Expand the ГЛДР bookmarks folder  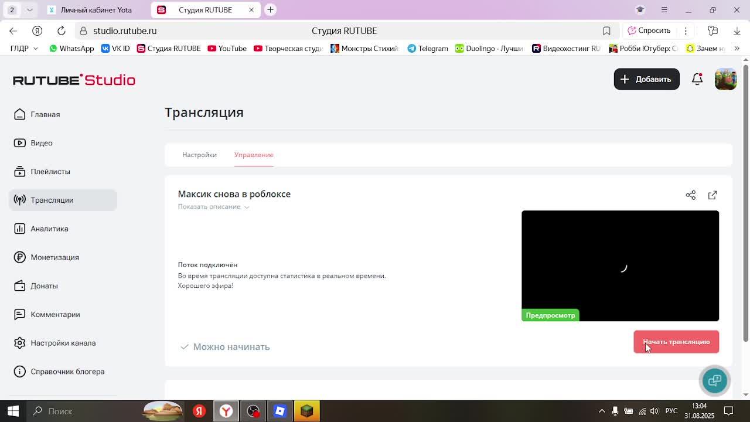tap(24, 48)
